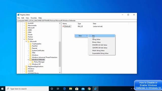Select the RegisteredApplications folder icon

click(x=26, y=66)
